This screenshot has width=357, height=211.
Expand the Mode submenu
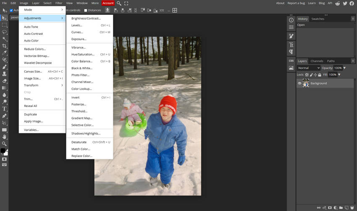(42, 10)
